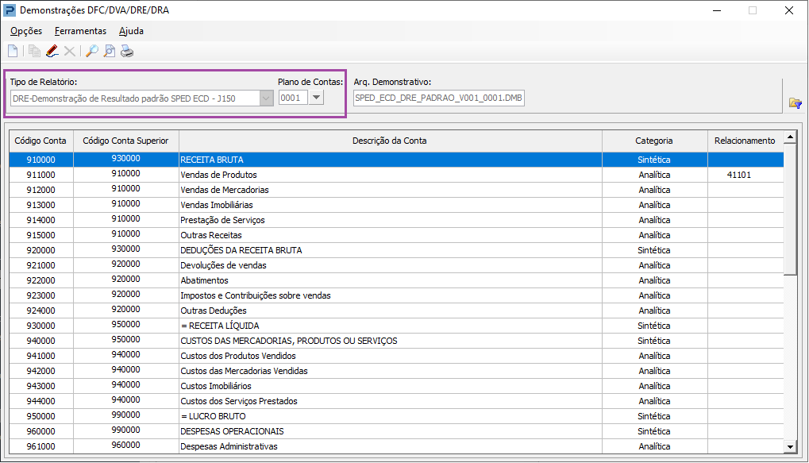Select Custos dos Produtos Vendidos row
This screenshot has height=463, width=809.
(396, 356)
